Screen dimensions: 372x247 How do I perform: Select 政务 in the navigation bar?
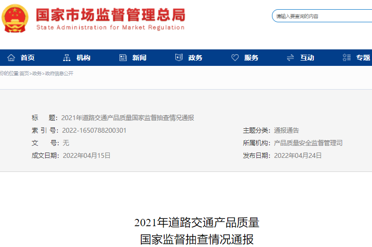coord(195,58)
